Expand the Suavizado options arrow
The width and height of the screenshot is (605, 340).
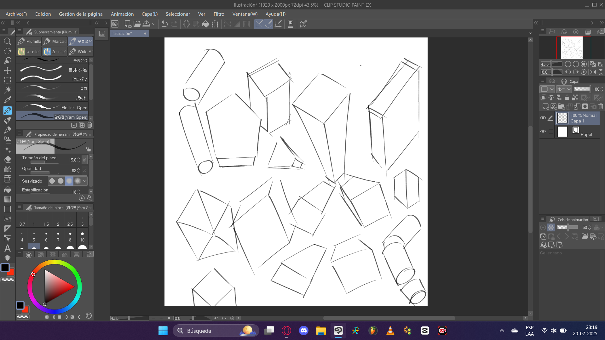[84, 181]
